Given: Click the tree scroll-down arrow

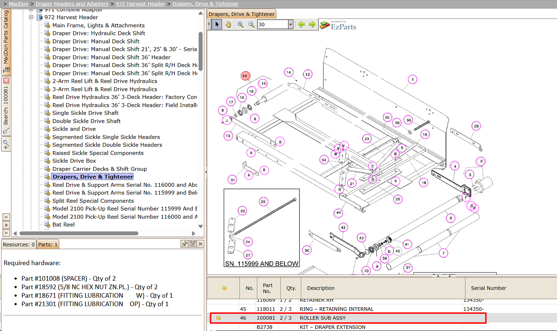Looking at the screenshot, I should coord(201,226).
